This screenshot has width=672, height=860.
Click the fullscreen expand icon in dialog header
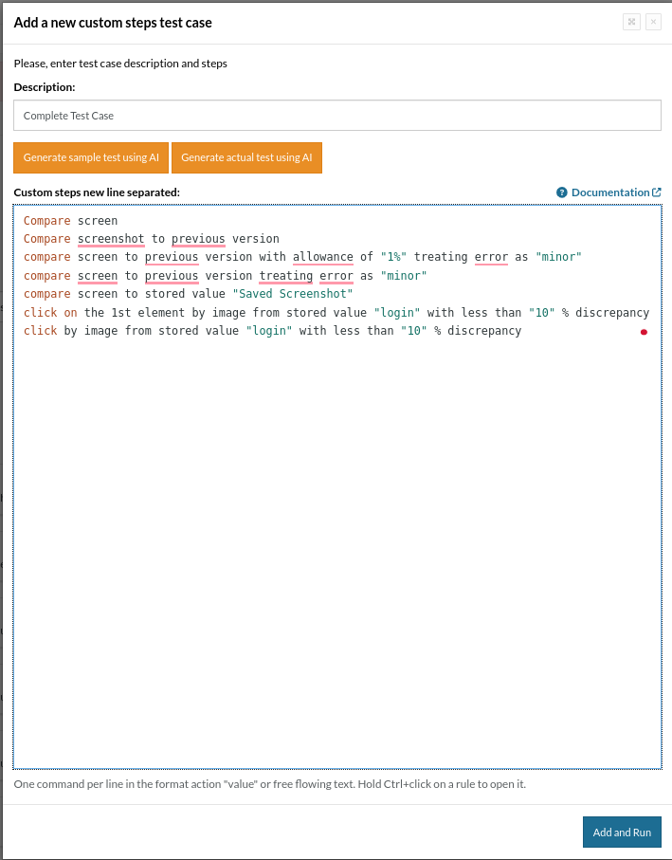point(631,22)
